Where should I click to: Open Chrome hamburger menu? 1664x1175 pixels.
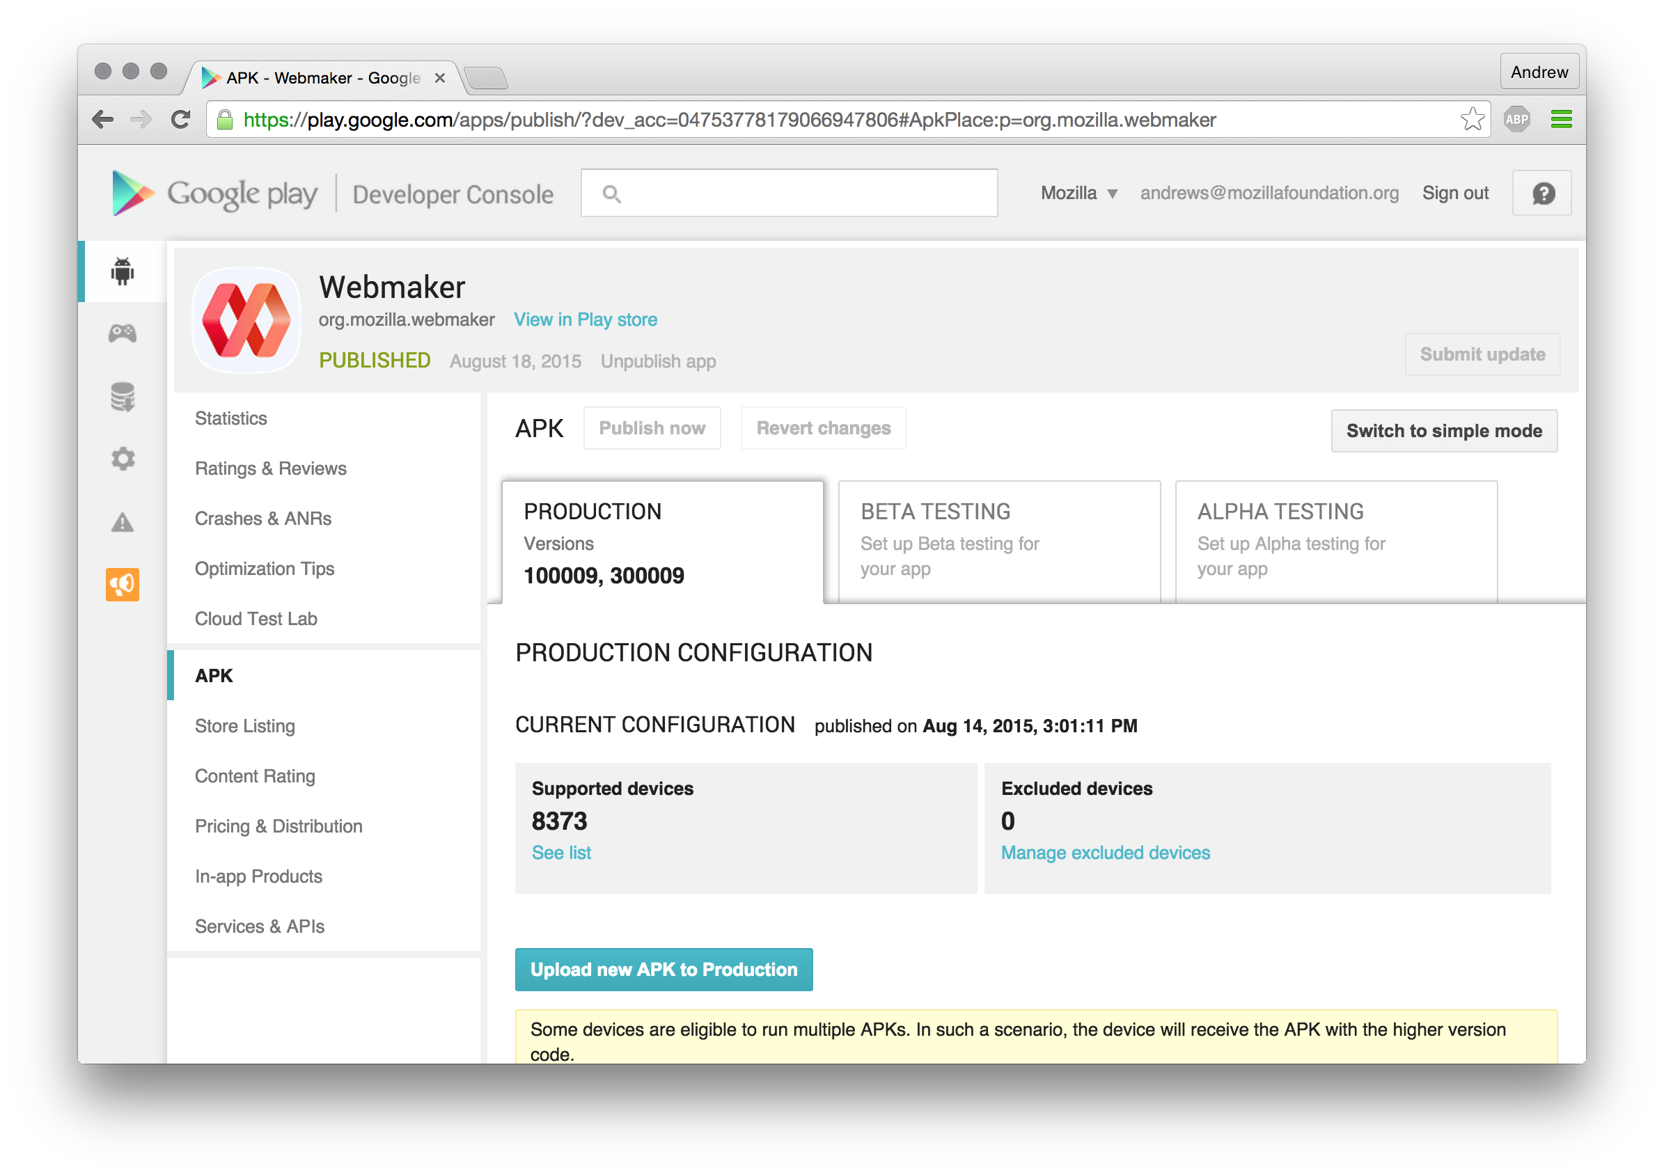pyautogui.click(x=1561, y=120)
